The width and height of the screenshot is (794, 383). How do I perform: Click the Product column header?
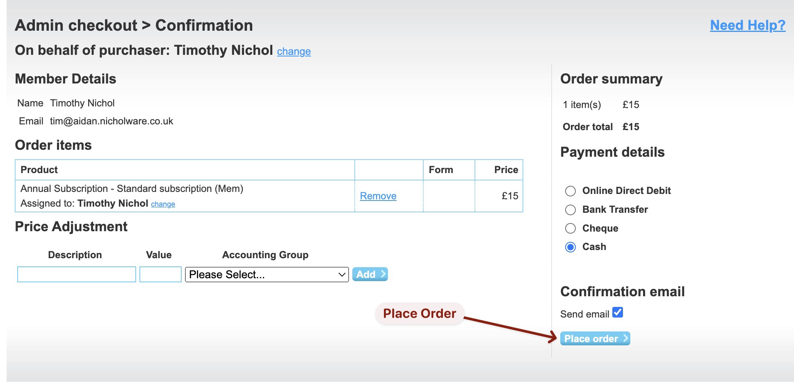(39, 170)
